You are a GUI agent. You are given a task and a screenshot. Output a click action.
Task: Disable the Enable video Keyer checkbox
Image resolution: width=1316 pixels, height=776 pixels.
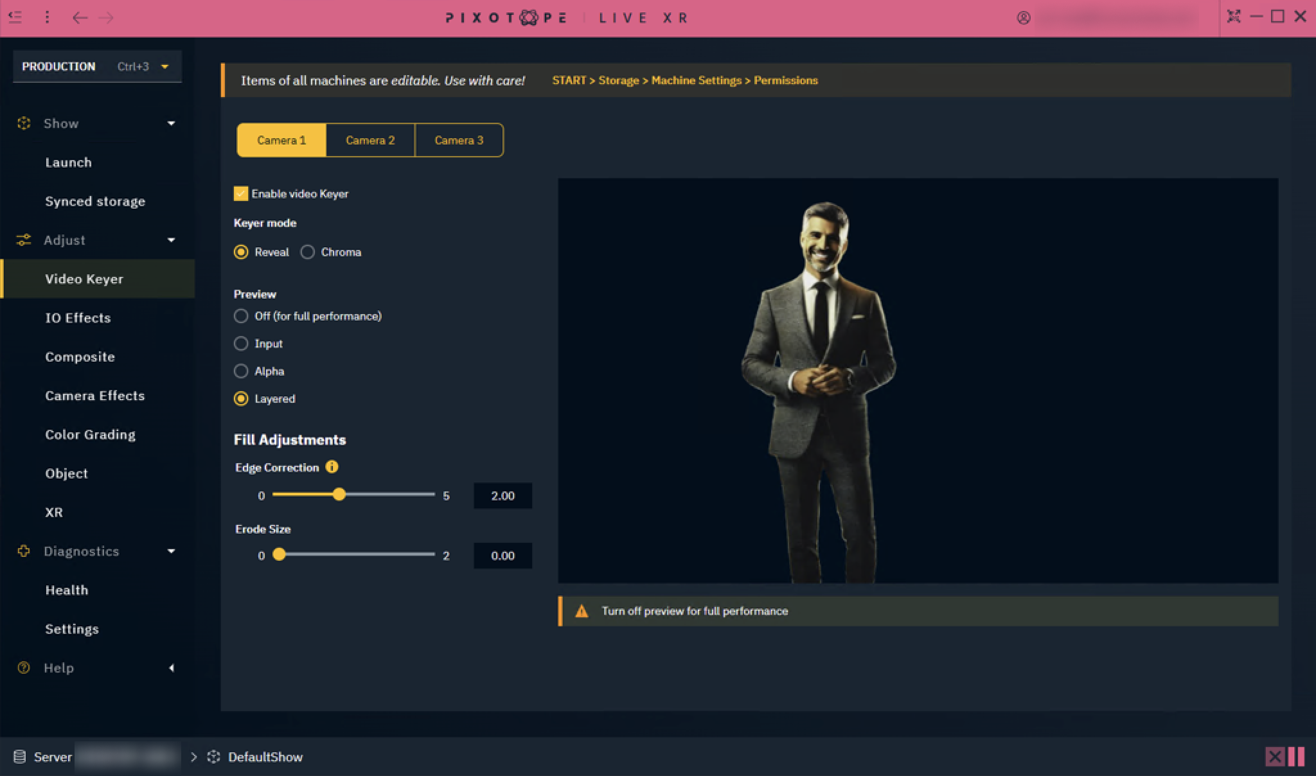241,193
